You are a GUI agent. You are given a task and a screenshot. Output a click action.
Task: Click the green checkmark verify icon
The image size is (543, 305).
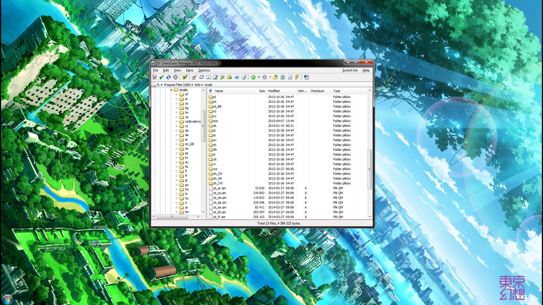(162, 77)
